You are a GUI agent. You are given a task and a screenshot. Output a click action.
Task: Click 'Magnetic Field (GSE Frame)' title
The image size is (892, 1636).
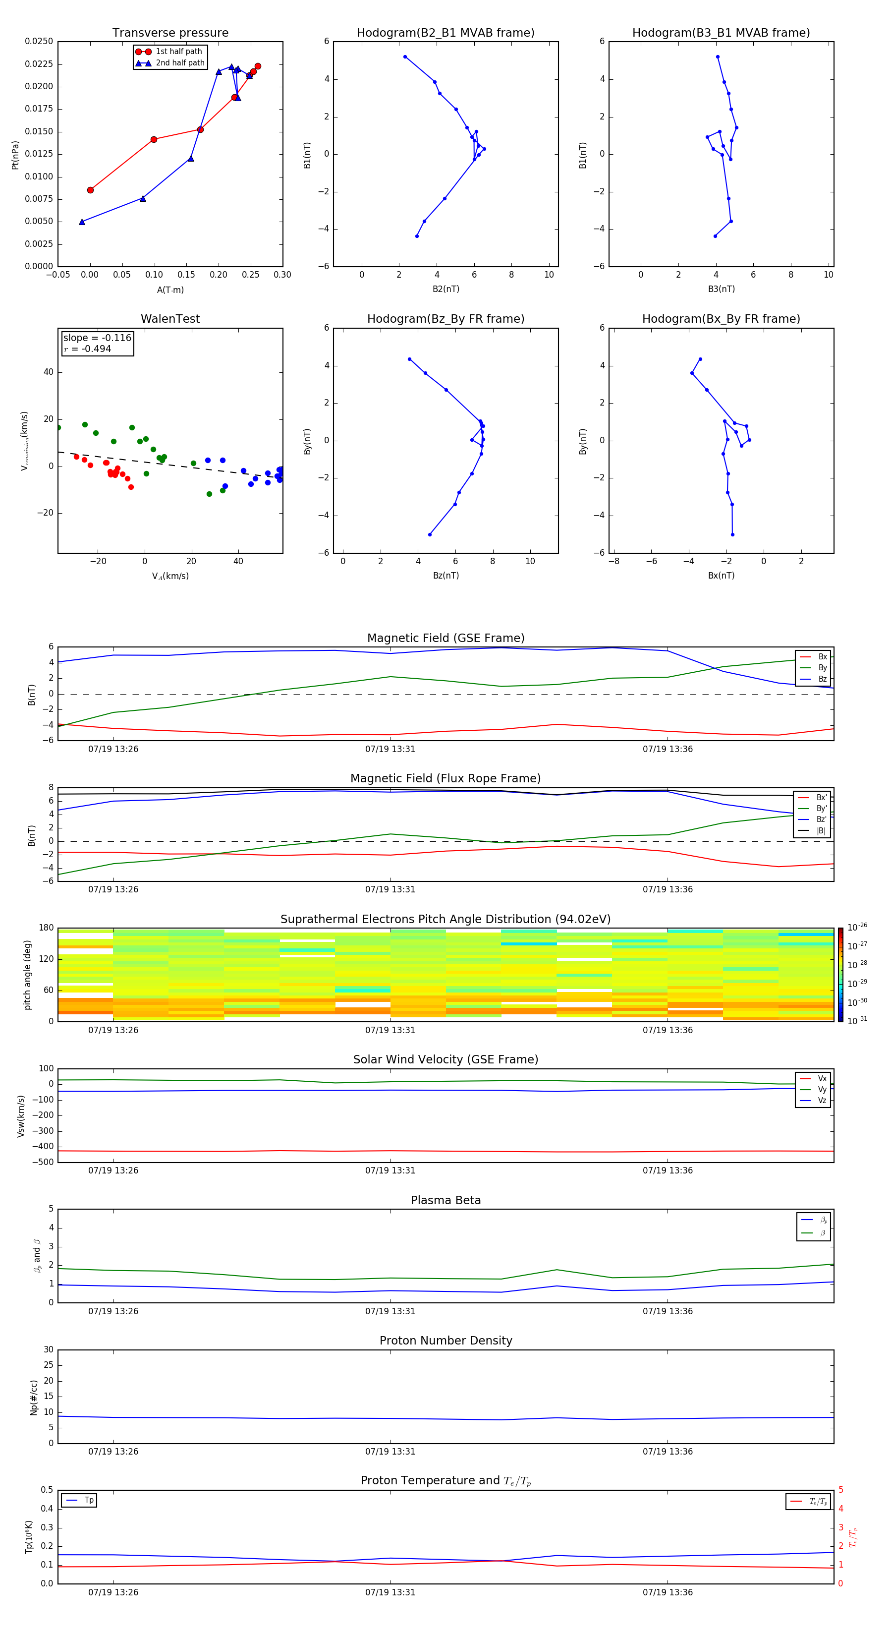(446, 638)
